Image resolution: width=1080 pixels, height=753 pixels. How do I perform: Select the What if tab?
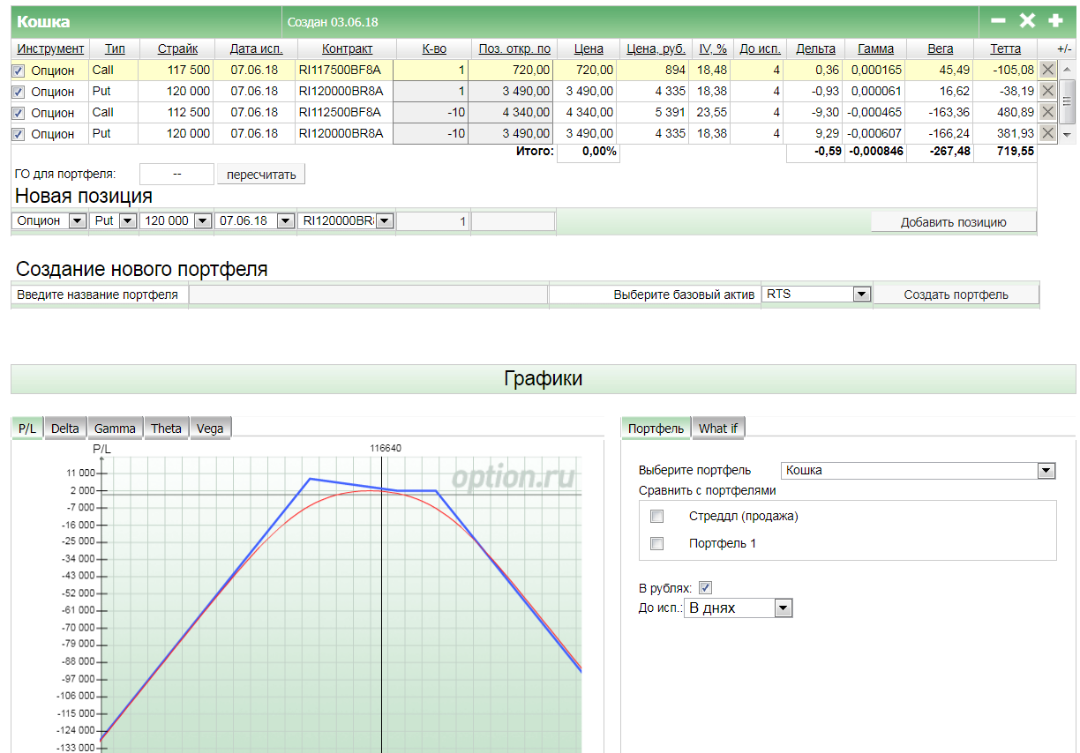(718, 429)
